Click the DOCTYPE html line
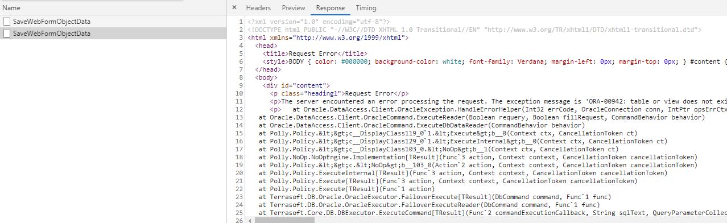The width and height of the screenshot is (727, 223). [474, 29]
